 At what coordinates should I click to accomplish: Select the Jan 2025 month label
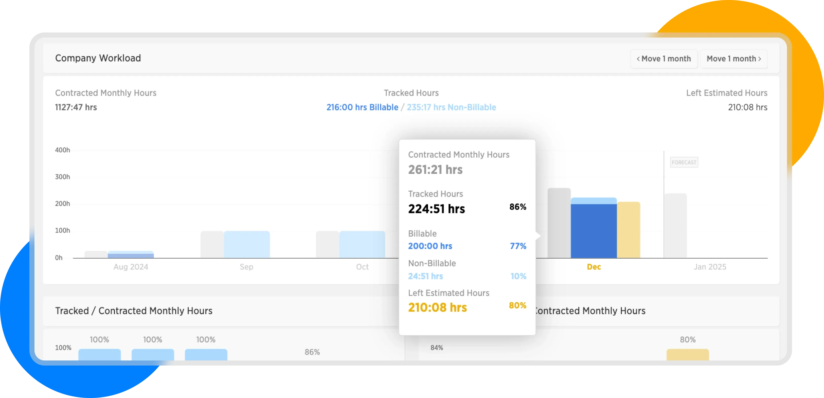click(710, 267)
